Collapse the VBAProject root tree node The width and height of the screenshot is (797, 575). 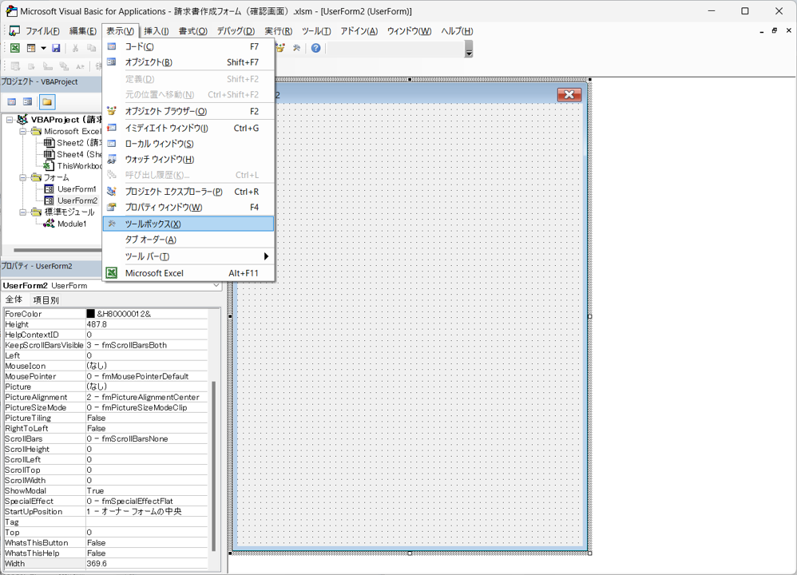tap(10, 120)
